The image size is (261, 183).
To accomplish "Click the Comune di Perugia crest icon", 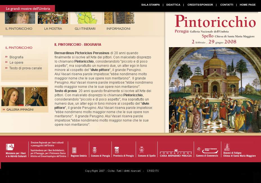I will tap(95, 150).
